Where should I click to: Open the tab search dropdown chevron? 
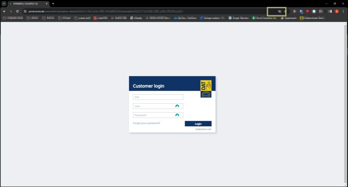click(x=4, y=4)
